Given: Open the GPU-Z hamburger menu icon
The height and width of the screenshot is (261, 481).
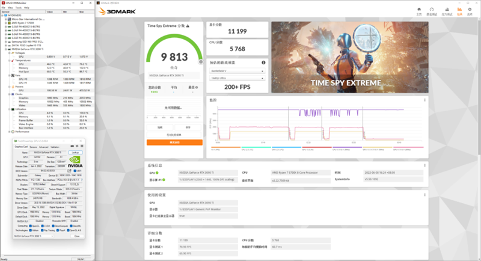Looking at the screenshot, I should [82, 146].
